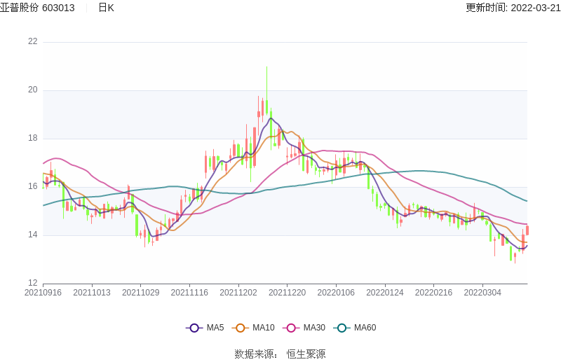Click the pink MA30 legend marker
The width and height of the screenshot is (561, 362).
[x=291, y=328]
